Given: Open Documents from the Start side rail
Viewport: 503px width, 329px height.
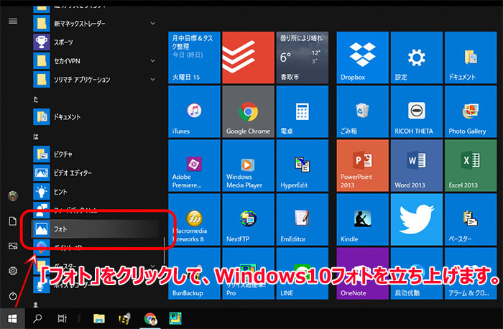Looking at the screenshot, I should coord(13,221).
